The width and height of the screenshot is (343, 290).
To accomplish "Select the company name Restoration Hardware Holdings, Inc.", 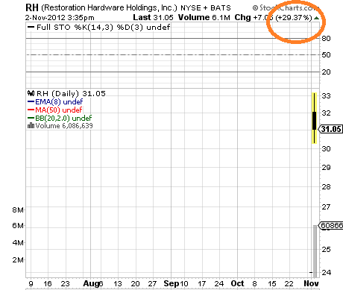I will click(x=109, y=8).
